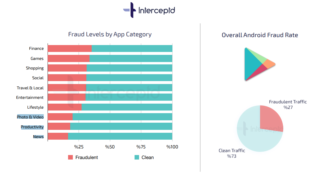Click the Fraud Levels by App Category title
Viewport: 316px width, 181px height.
110,34
